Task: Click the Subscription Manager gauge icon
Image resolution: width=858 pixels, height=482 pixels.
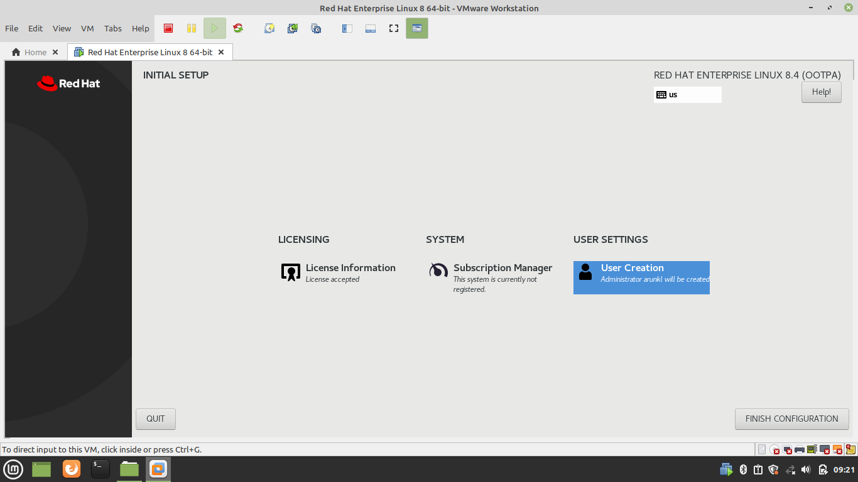Action: click(438, 270)
